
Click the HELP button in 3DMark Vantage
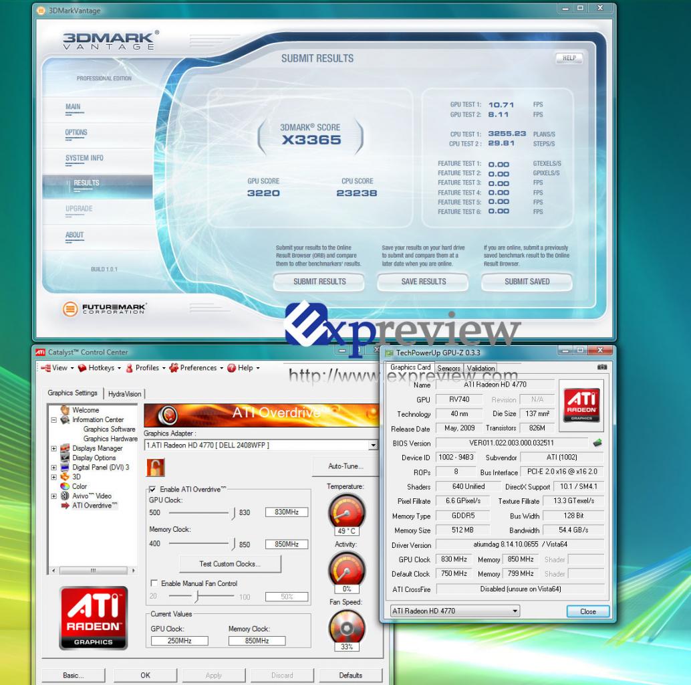[569, 58]
